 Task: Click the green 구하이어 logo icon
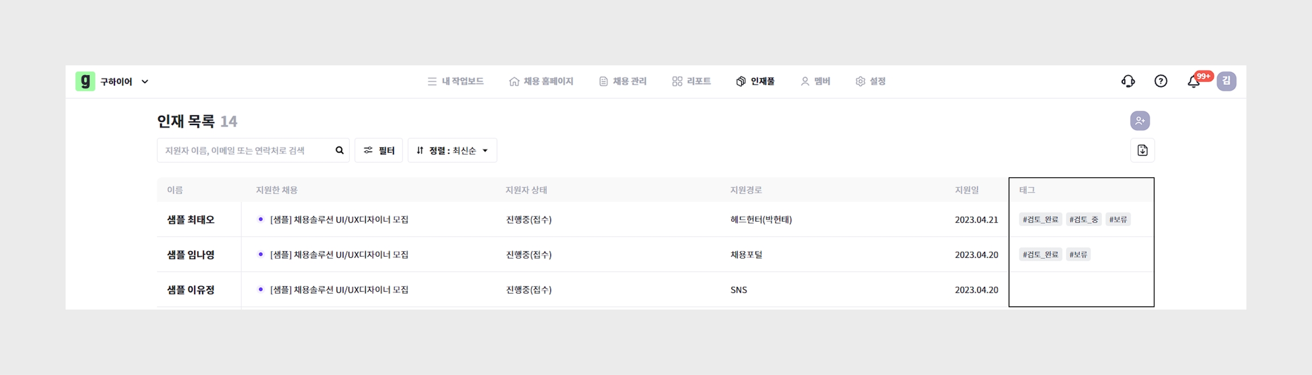point(85,81)
